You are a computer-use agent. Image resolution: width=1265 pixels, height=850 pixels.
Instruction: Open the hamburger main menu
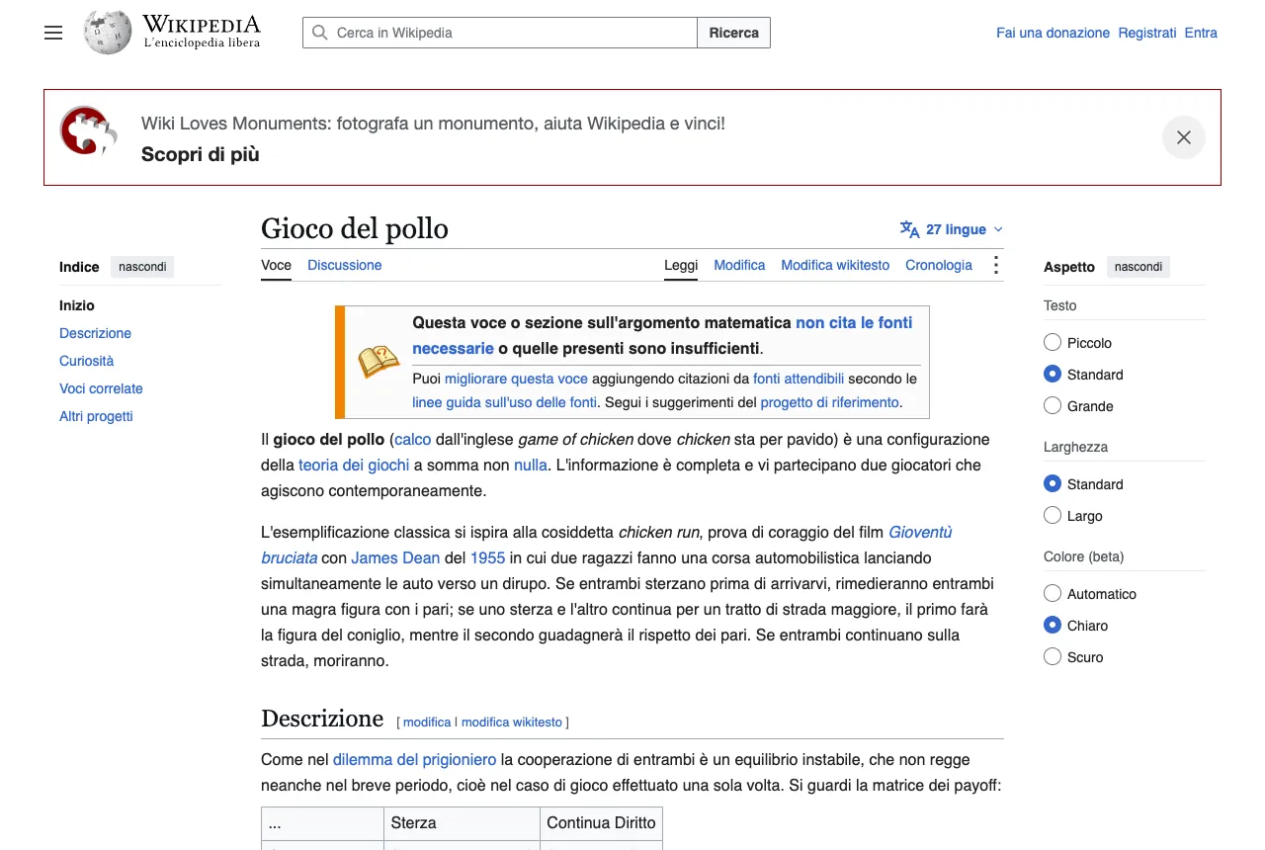click(53, 33)
